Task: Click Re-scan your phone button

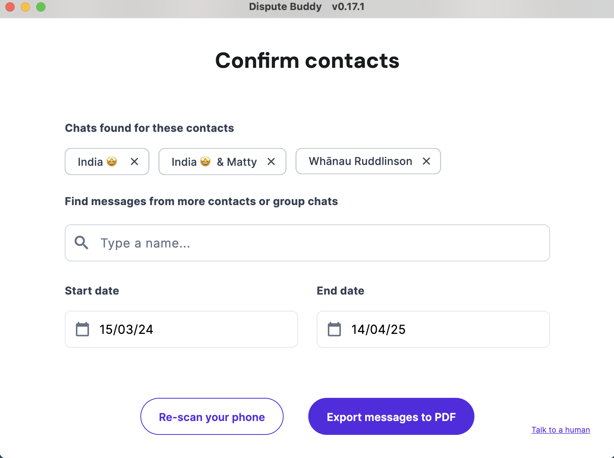Action: [x=212, y=417]
